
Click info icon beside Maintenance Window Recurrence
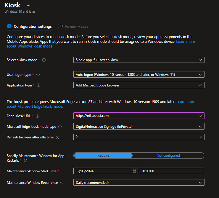coord(62,183)
